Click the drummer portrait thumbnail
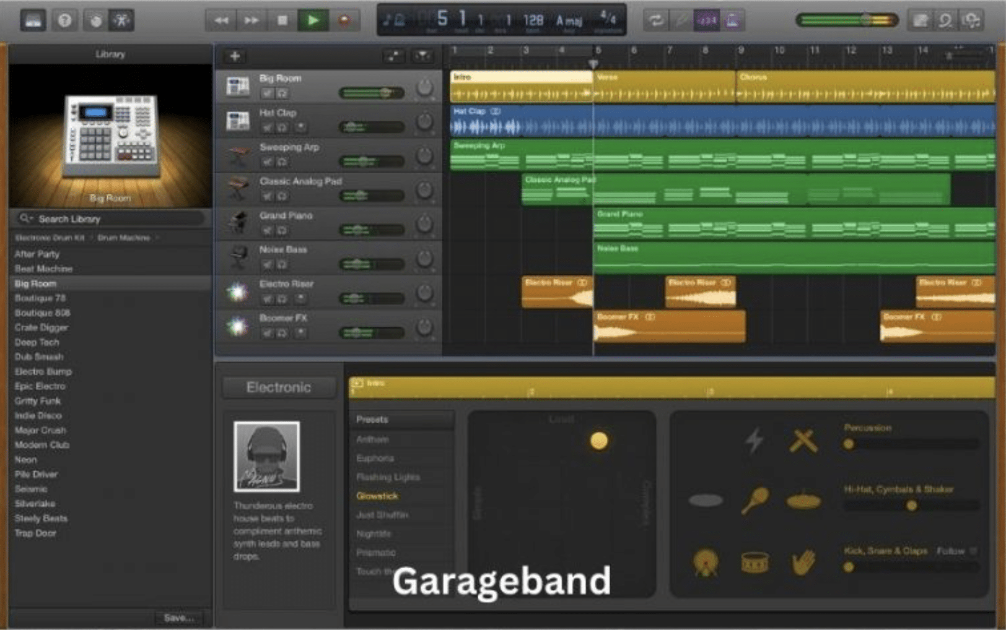This screenshot has height=630, width=1006. tap(267, 457)
